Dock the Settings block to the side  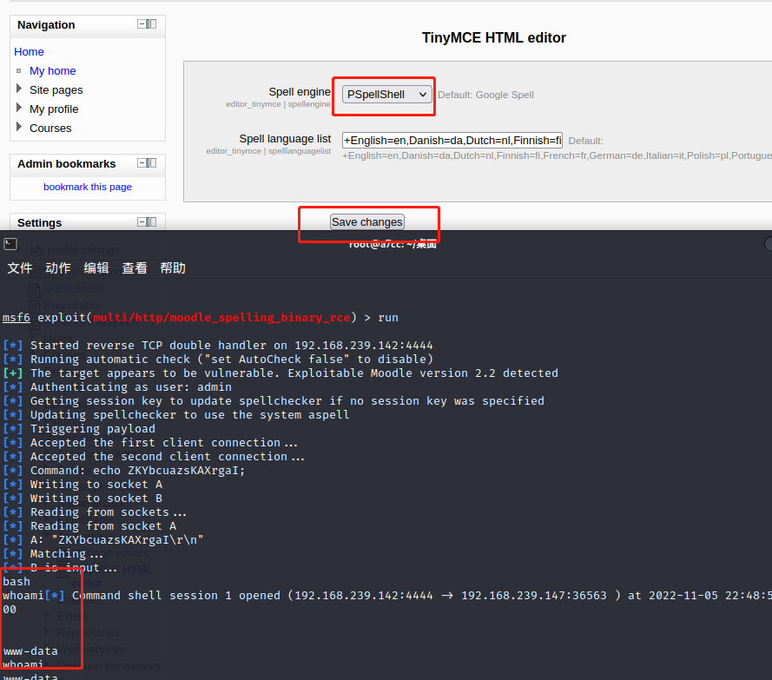(152, 222)
